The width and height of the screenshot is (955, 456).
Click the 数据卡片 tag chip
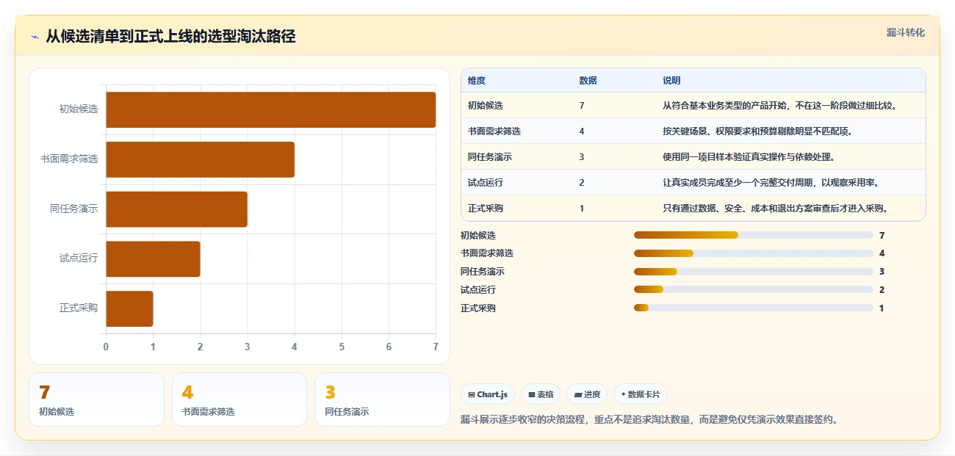(641, 394)
